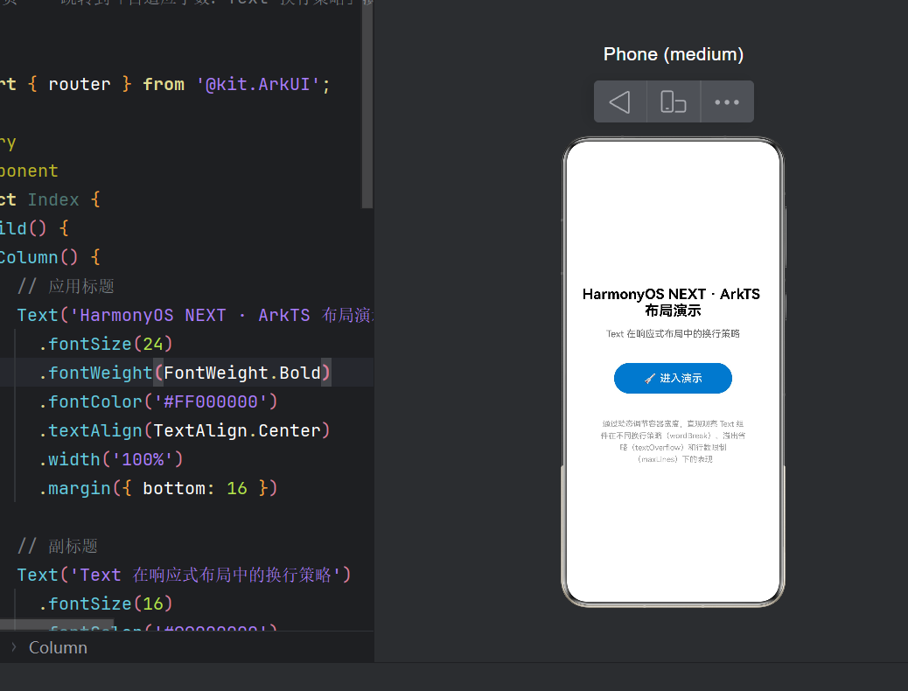Click Text('HarmonyOS NEXT · ArkTS code line
The image size is (908, 691).
pyautogui.click(x=195, y=315)
